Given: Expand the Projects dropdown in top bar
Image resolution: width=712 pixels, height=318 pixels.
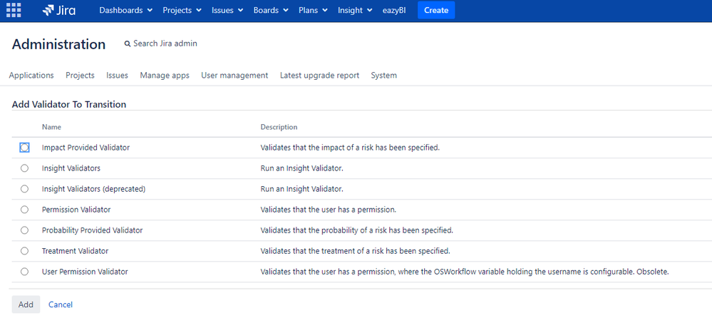Looking at the screenshot, I should click(182, 10).
